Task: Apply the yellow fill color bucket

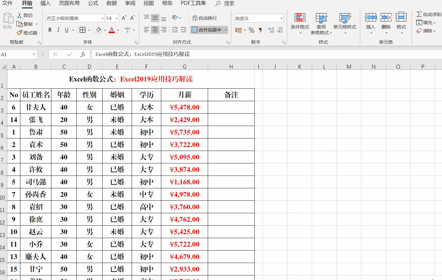Action: point(99,30)
